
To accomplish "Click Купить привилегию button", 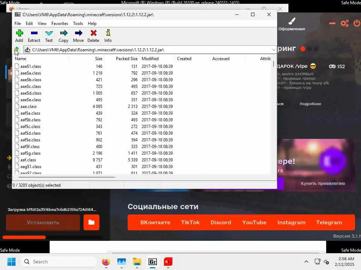I will [323, 183].
